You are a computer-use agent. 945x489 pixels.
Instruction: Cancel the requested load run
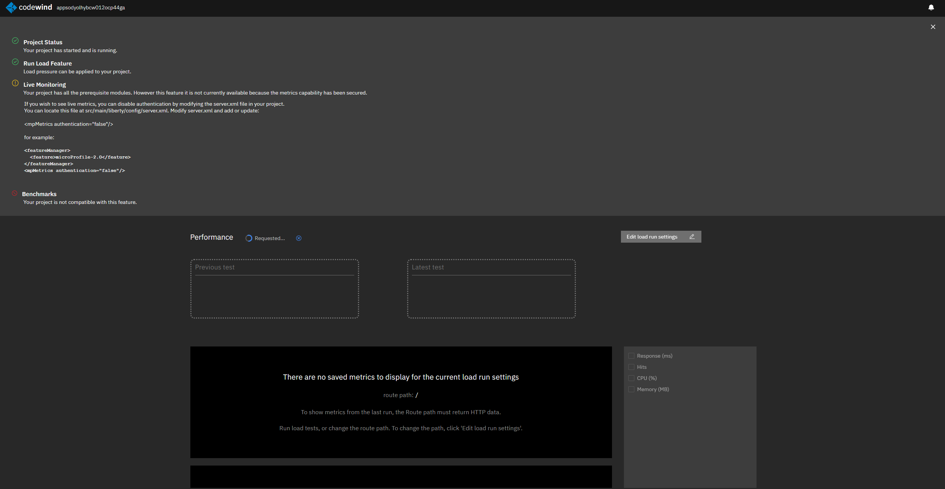pyautogui.click(x=299, y=238)
